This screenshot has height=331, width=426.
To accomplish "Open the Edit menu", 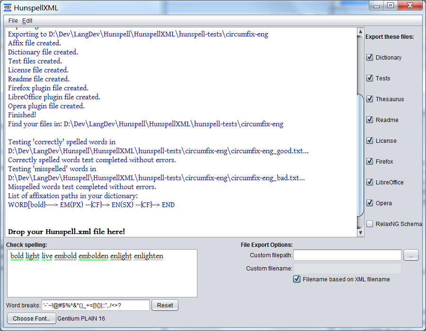I will pyautogui.click(x=27, y=21).
